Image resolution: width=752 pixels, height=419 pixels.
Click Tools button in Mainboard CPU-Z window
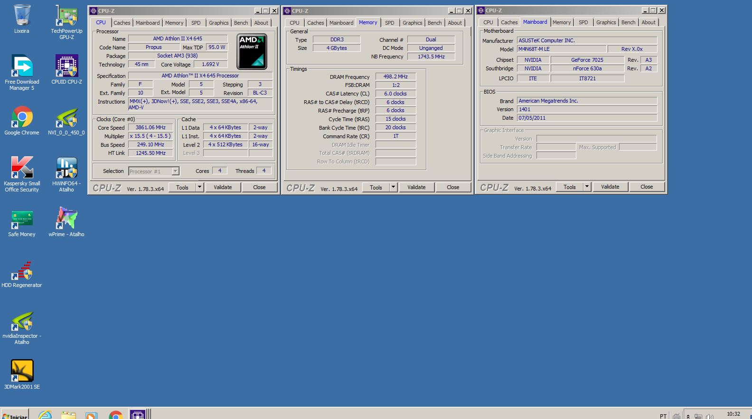(570, 187)
